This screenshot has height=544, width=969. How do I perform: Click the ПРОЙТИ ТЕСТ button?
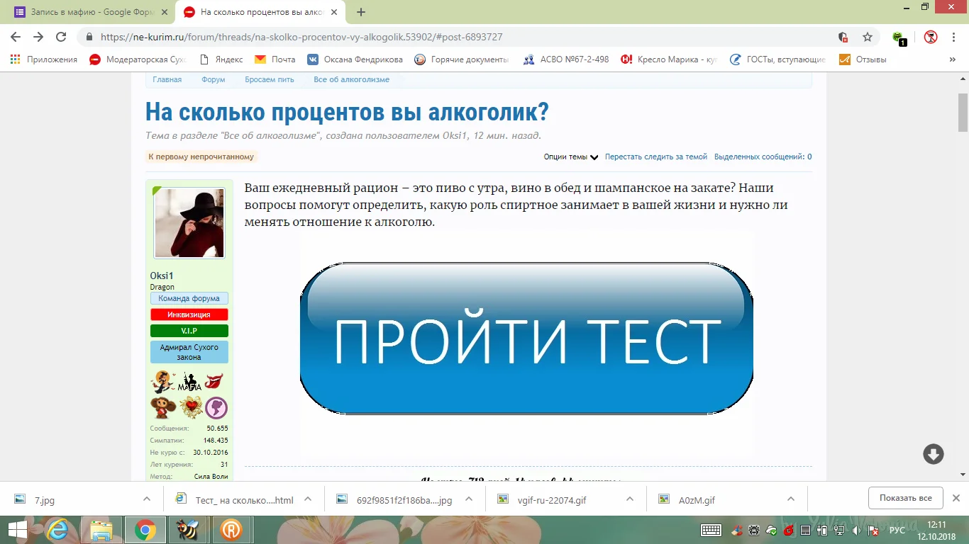526,339
